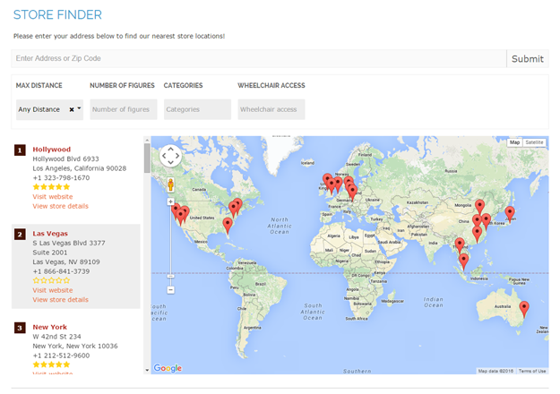Click the Las Vegas phone number +1 866-841-3739

pyautogui.click(x=61, y=271)
